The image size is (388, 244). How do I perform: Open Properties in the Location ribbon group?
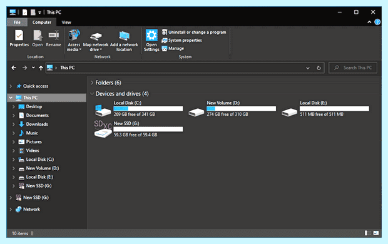tap(19, 38)
